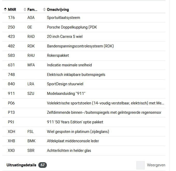Sort table by MNR column arrow
Viewport: 176px width, 171px height.
tap(5, 10)
